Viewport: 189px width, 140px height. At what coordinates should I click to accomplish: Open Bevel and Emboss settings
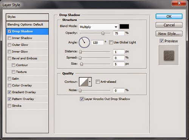(25, 58)
